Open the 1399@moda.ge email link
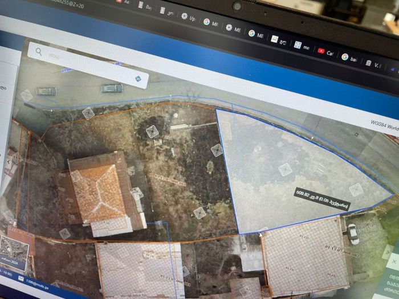 tap(38, 285)
